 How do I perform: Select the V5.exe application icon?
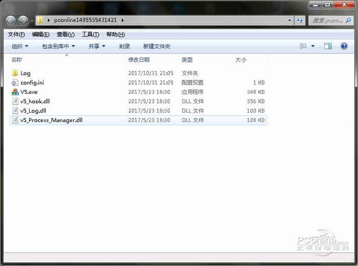pos(15,92)
